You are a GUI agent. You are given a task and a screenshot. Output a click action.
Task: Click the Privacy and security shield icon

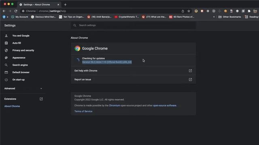(x=6, y=50)
